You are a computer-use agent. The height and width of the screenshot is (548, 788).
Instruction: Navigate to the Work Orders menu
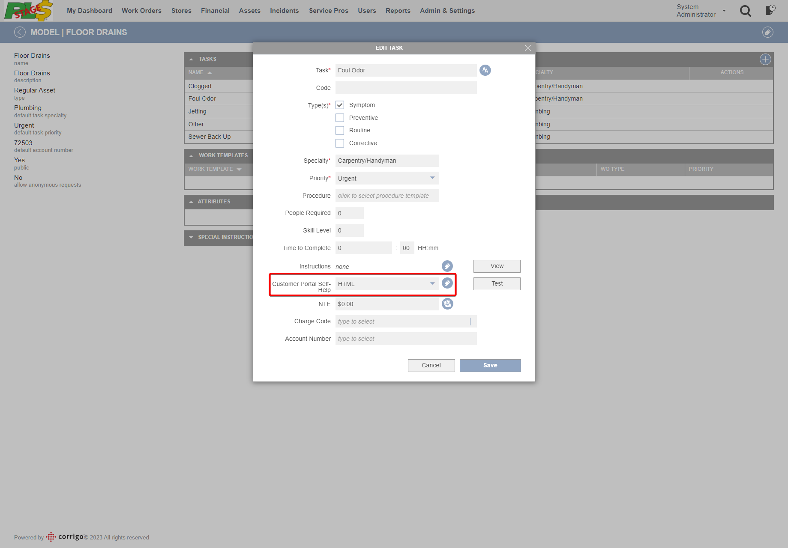pyautogui.click(x=141, y=10)
